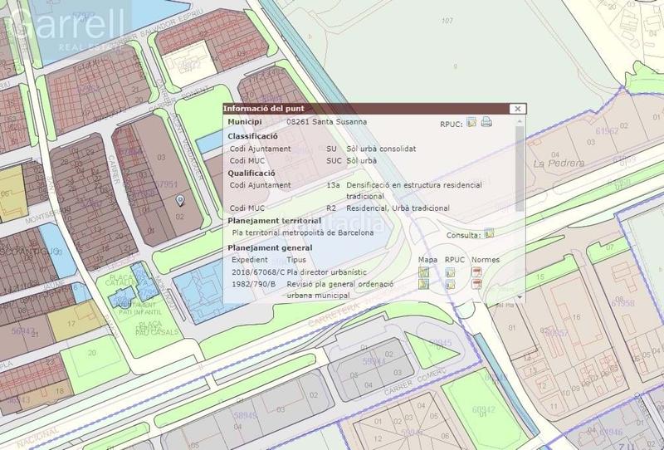Click Plaça Pau Casals label on map
Image resolution: width=664 pixels, height=450 pixels.
(x=149, y=327)
